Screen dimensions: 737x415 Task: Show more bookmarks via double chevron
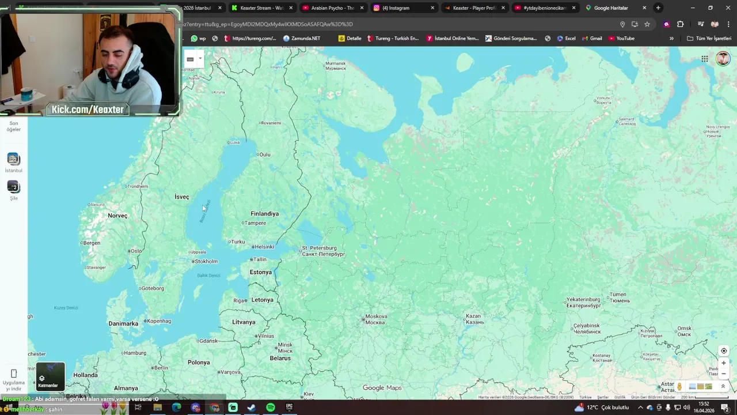[x=671, y=39]
